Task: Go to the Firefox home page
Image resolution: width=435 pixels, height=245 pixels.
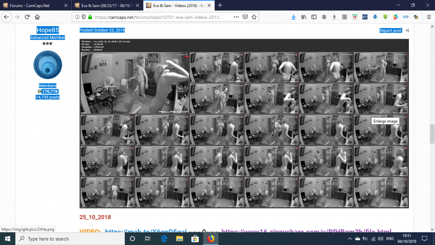Action: point(37,17)
